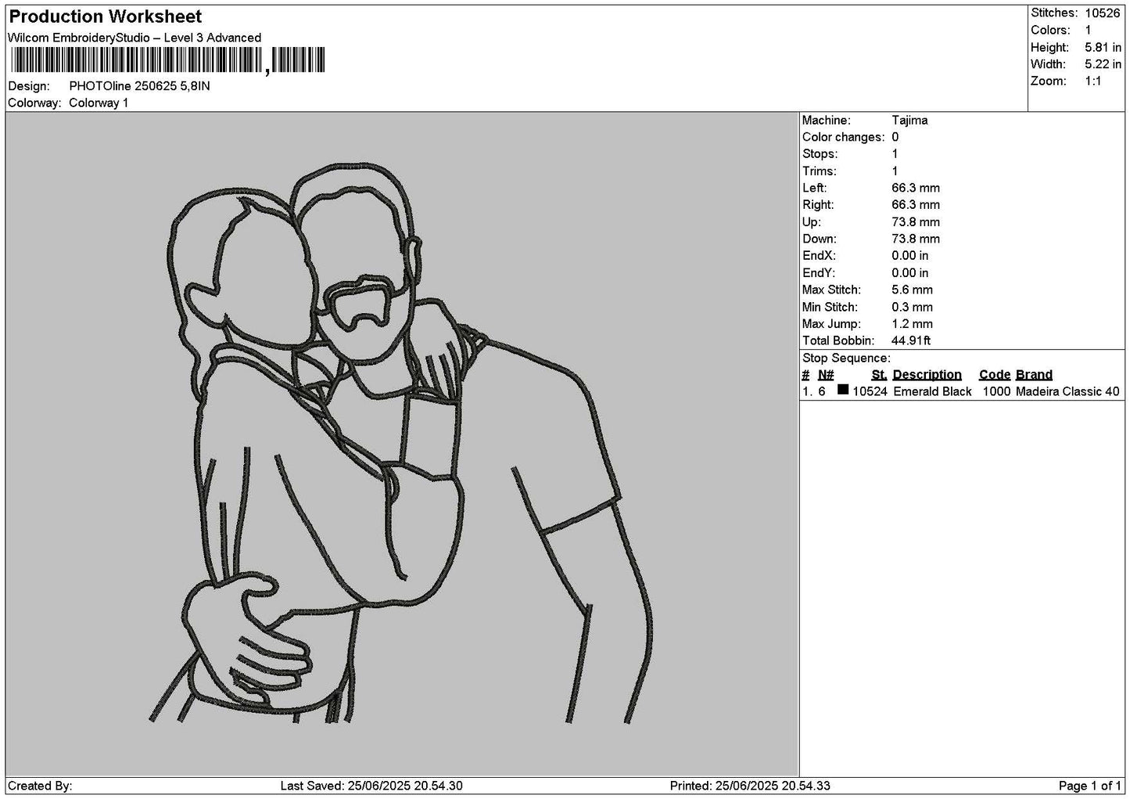Click the embroidery design preview of hugging couple
Image resolution: width=1130 pixels, height=799 pixels.
tap(401, 443)
